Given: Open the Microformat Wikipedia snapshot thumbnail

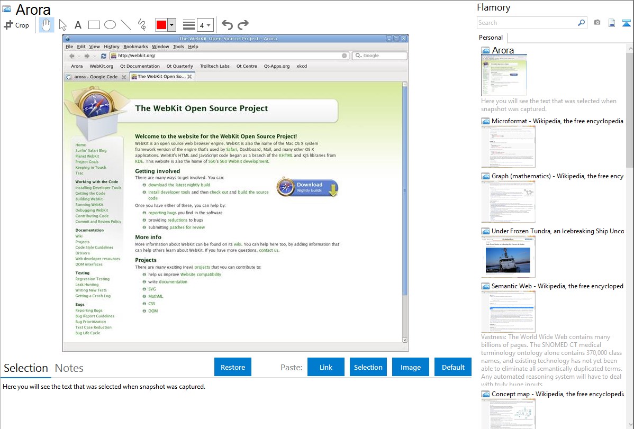Looking at the screenshot, I should (x=508, y=147).
